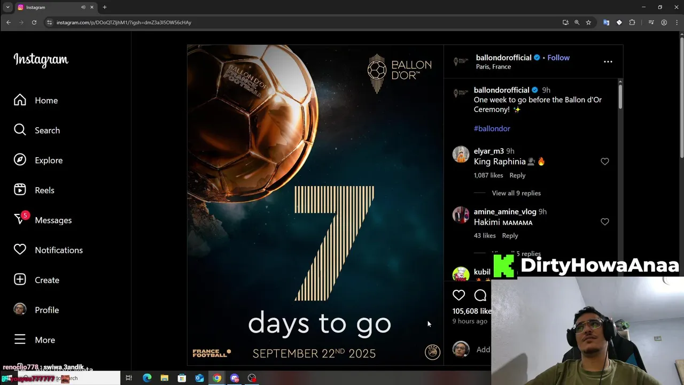Show 1,087 likes on comment
Image resolution: width=684 pixels, height=385 pixels.
[488, 175]
